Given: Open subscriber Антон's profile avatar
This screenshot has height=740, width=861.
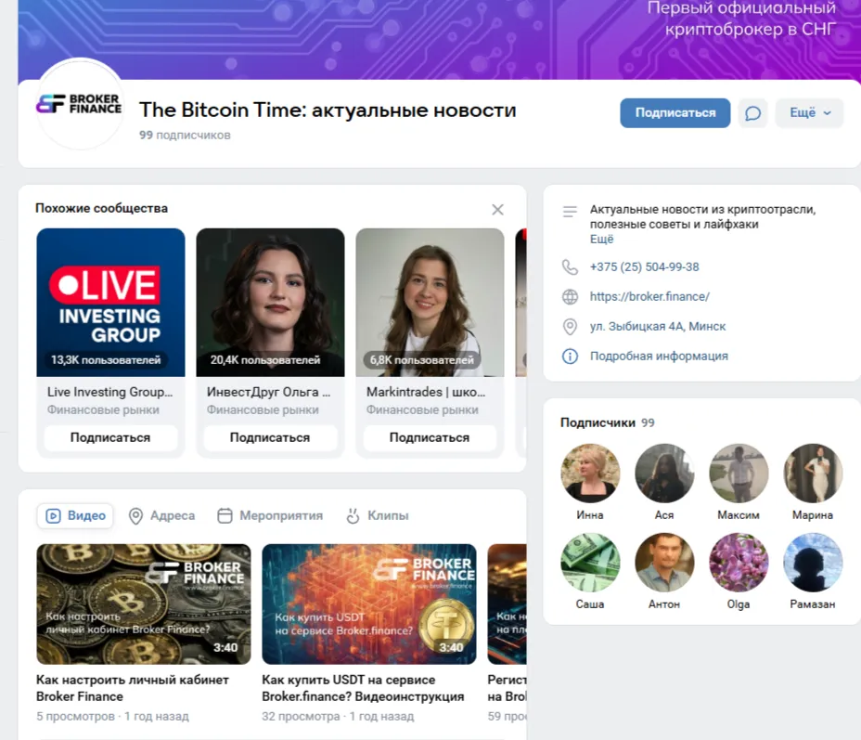Looking at the screenshot, I should click(664, 562).
